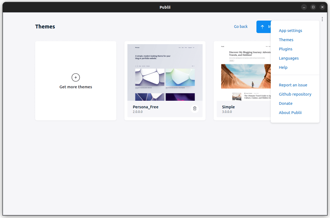Screen dimensions: 330x218
Task: Open Plugins from the menu
Action: coord(286,49)
